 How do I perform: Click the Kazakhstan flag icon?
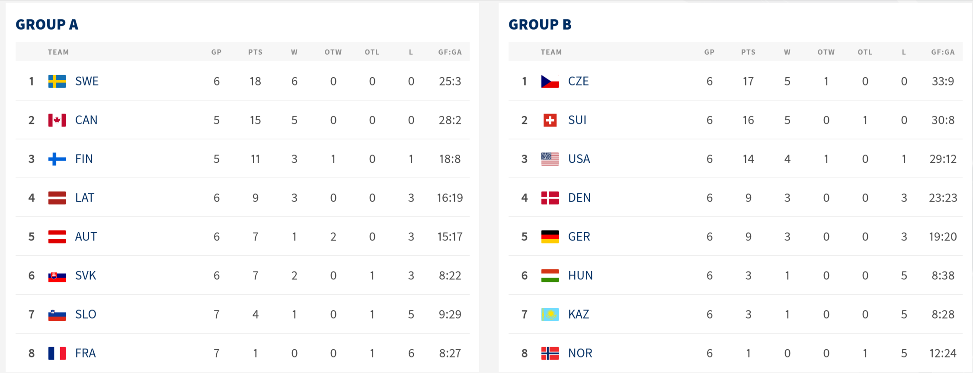click(x=550, y=314)
